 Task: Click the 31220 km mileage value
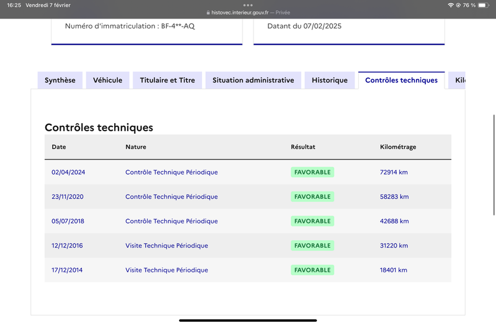point(394,245)
